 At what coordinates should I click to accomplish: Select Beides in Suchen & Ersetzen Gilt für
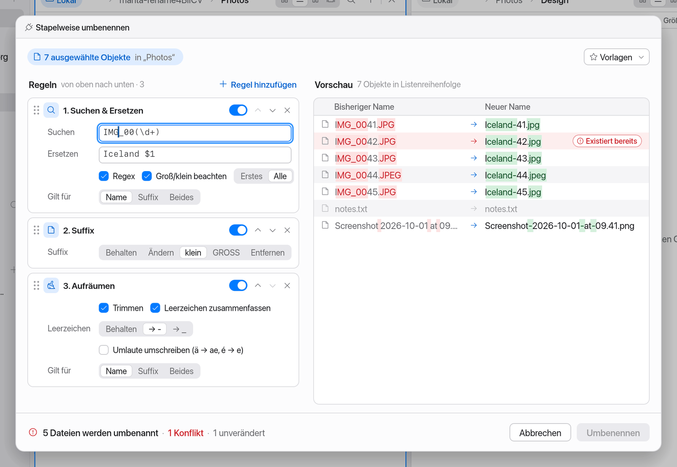[182, 197]
